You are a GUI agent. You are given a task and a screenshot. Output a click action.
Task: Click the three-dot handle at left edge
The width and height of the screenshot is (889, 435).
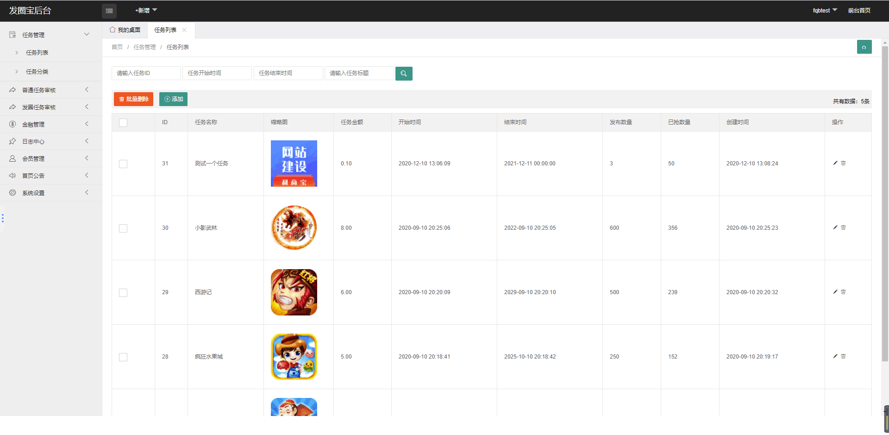click(3, 218)
